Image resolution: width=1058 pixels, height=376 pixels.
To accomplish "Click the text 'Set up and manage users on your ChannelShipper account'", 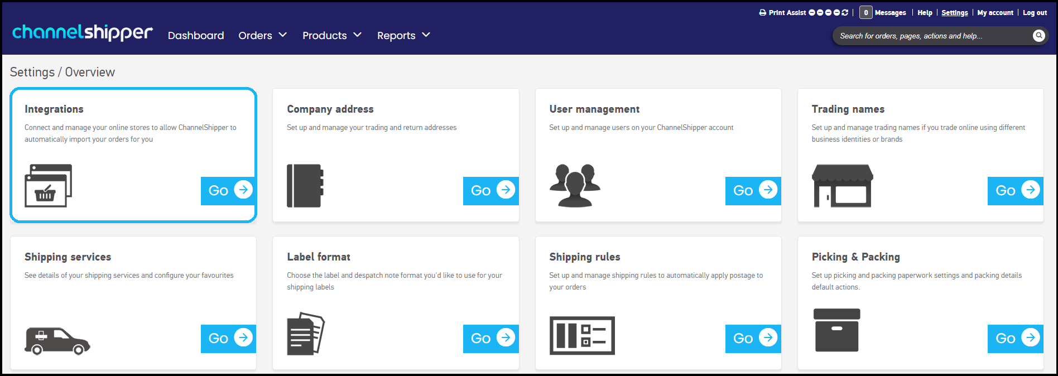I will pos(641,127).
